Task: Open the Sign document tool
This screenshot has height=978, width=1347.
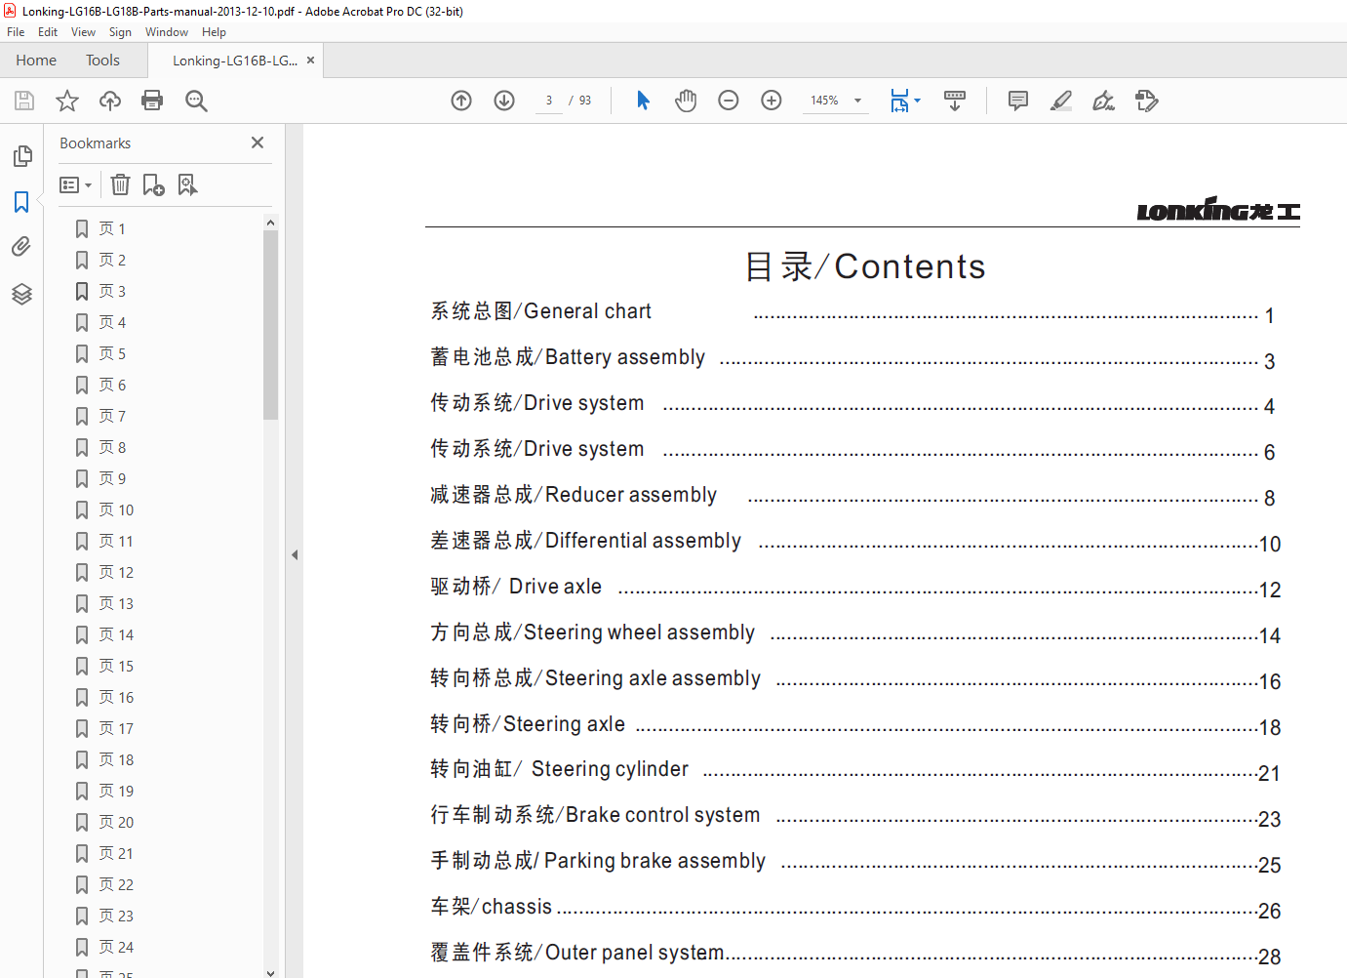Action: point(1104,101)
